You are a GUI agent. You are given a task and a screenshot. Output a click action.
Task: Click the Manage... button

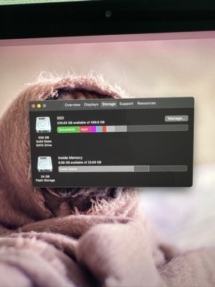[x=176, y=118]
